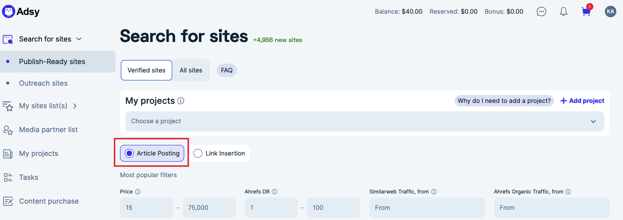Click the Ahrefs DR info icon
The image size is (623, 220).
275,192
